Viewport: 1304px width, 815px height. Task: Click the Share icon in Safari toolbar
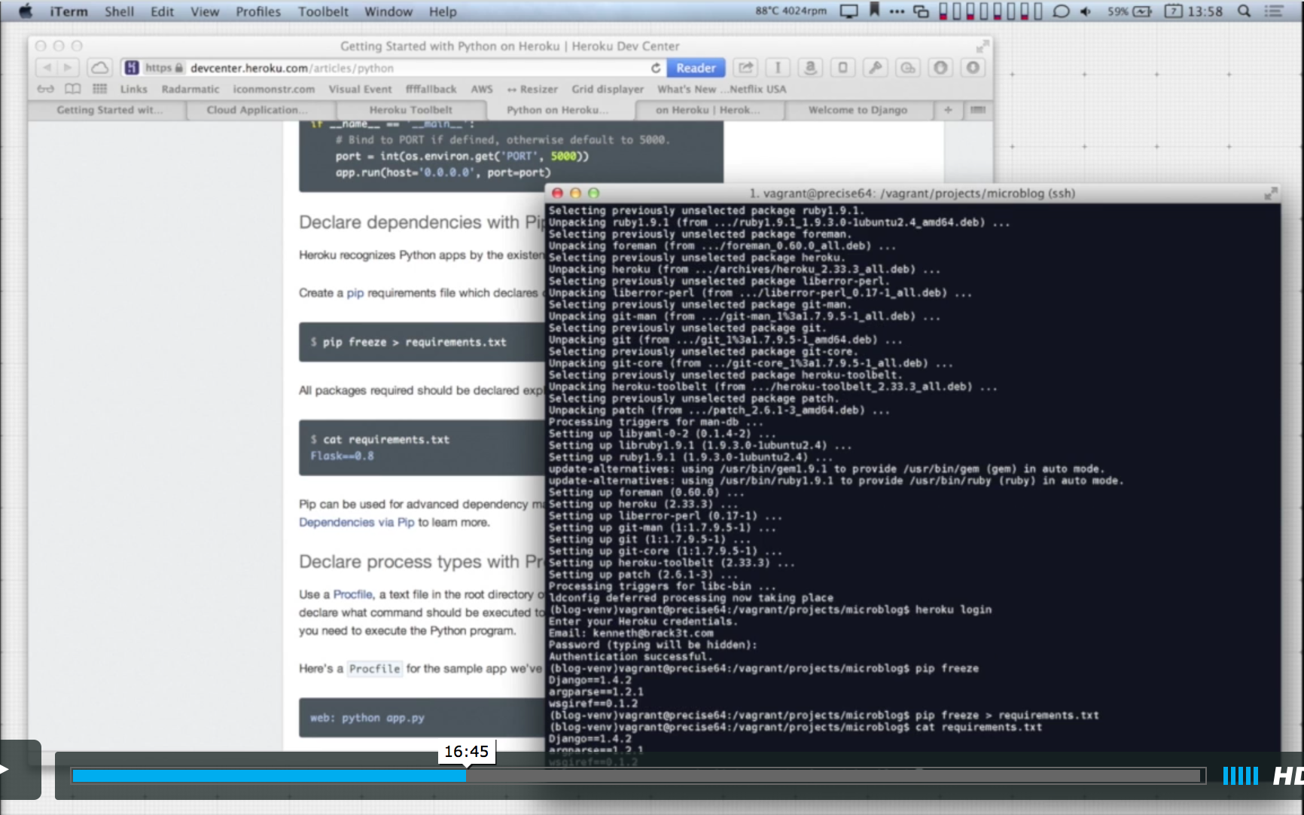pyautogui.click(x=745, y=68)
